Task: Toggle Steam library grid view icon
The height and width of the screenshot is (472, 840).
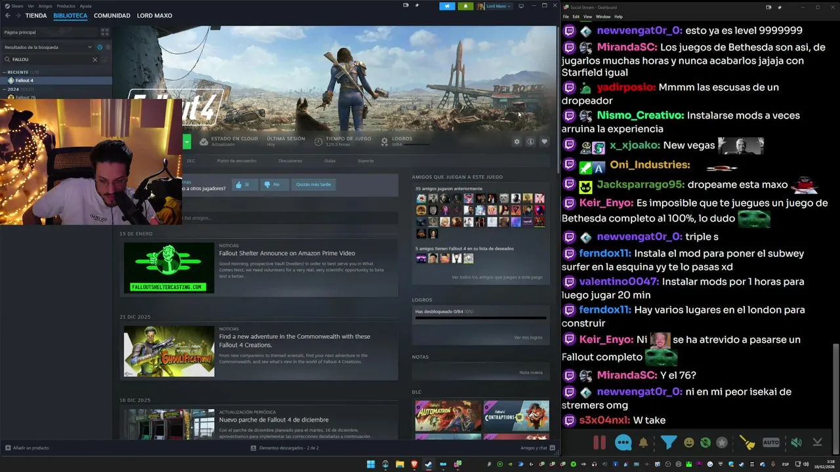Action: [105, 32]
